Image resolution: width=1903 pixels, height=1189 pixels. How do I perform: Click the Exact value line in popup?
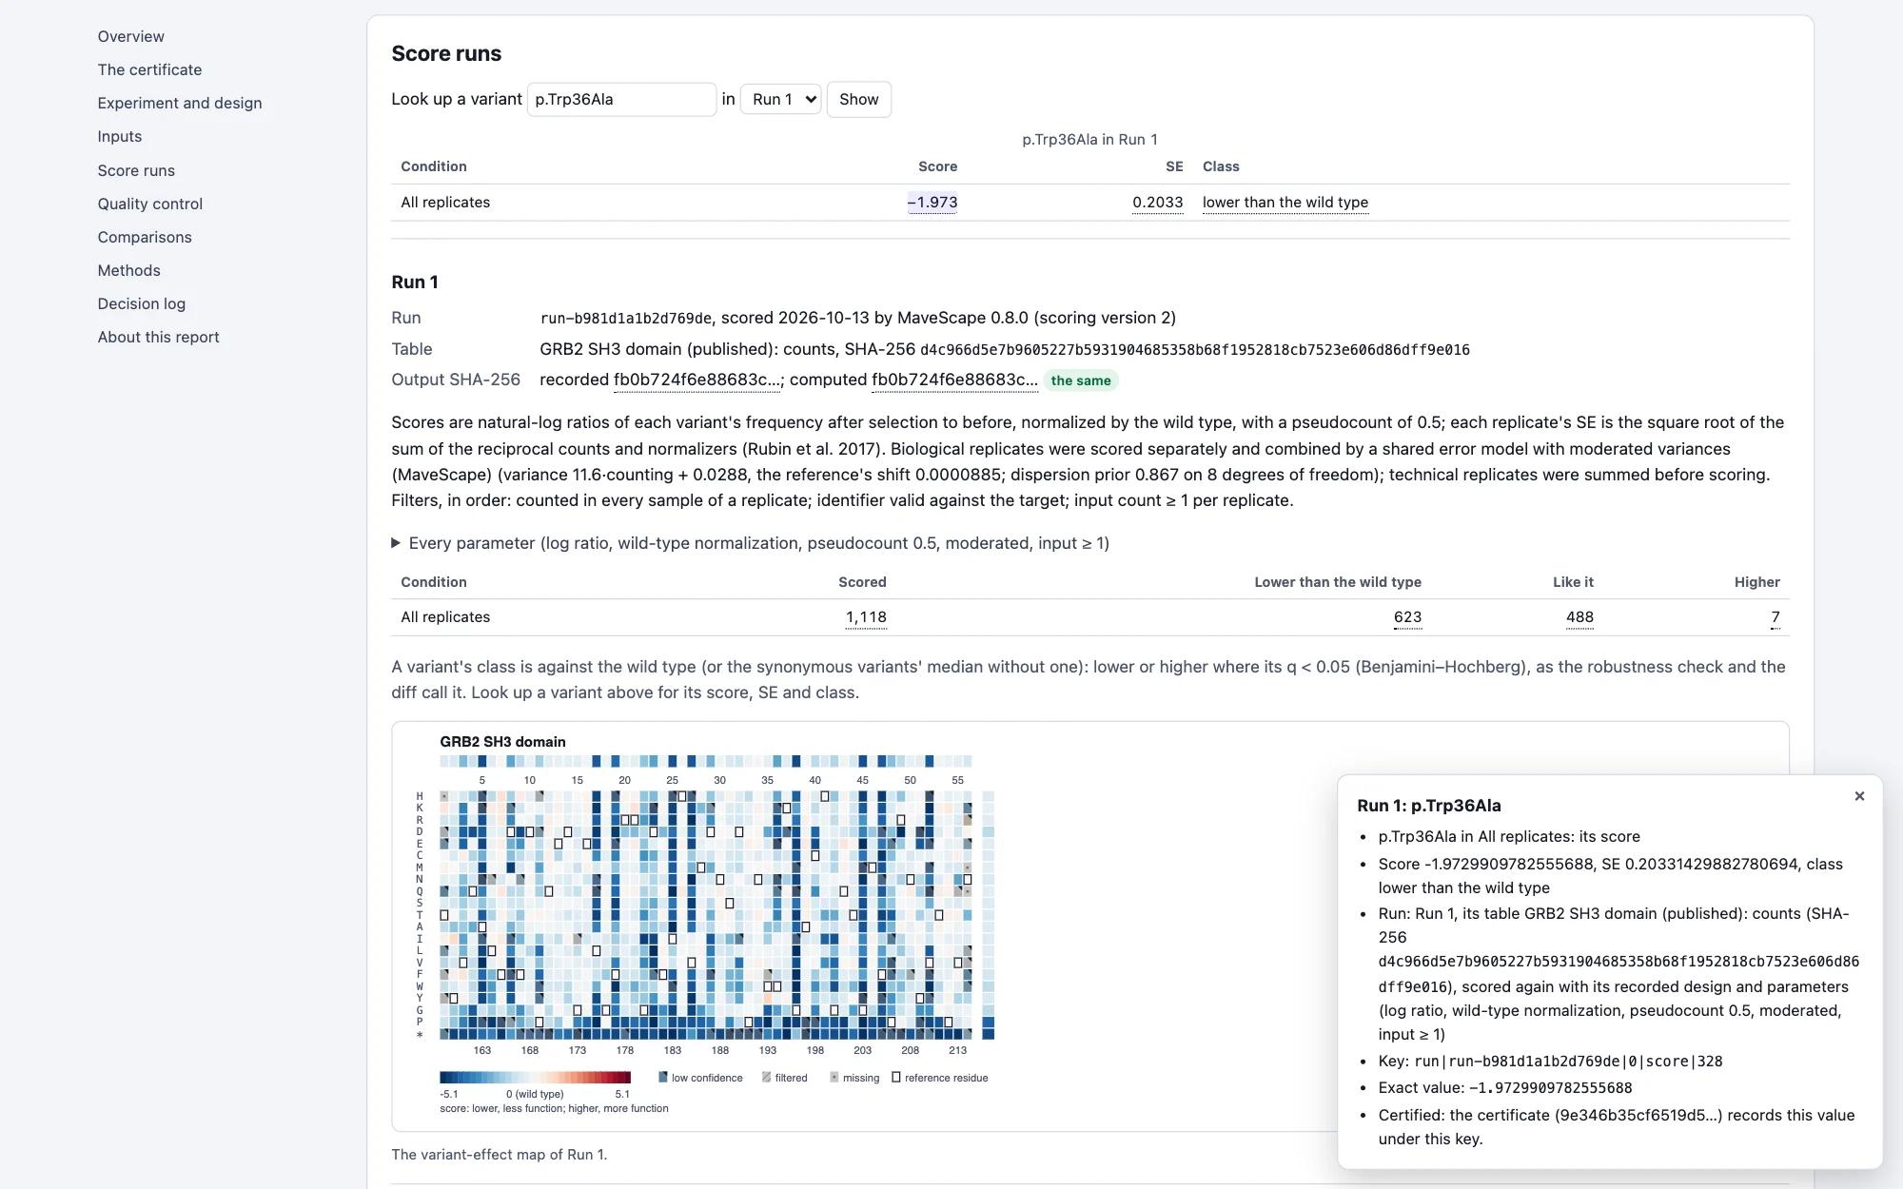coord(1505,1088)
